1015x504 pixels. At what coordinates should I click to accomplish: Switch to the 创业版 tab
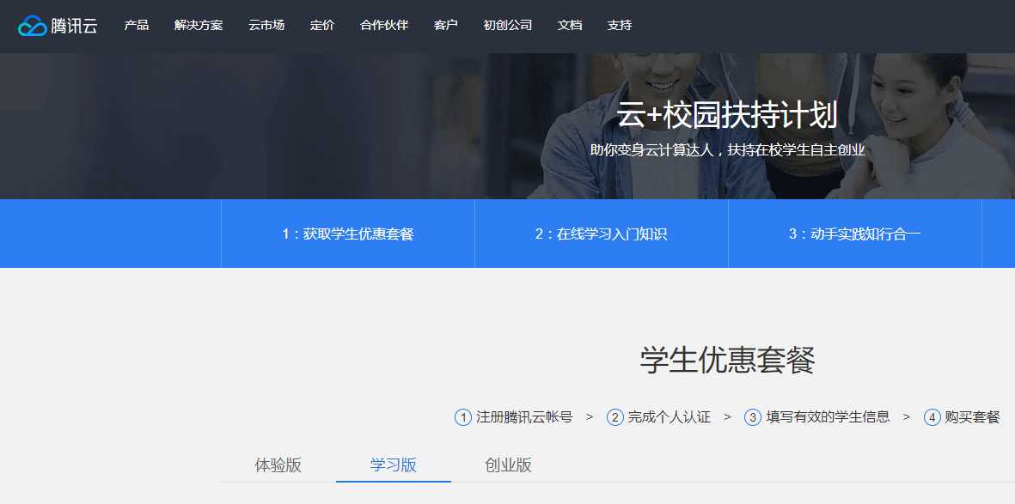509,465
